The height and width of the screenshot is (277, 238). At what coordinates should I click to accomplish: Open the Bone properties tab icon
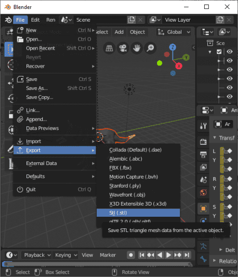(x=203, y=259)
